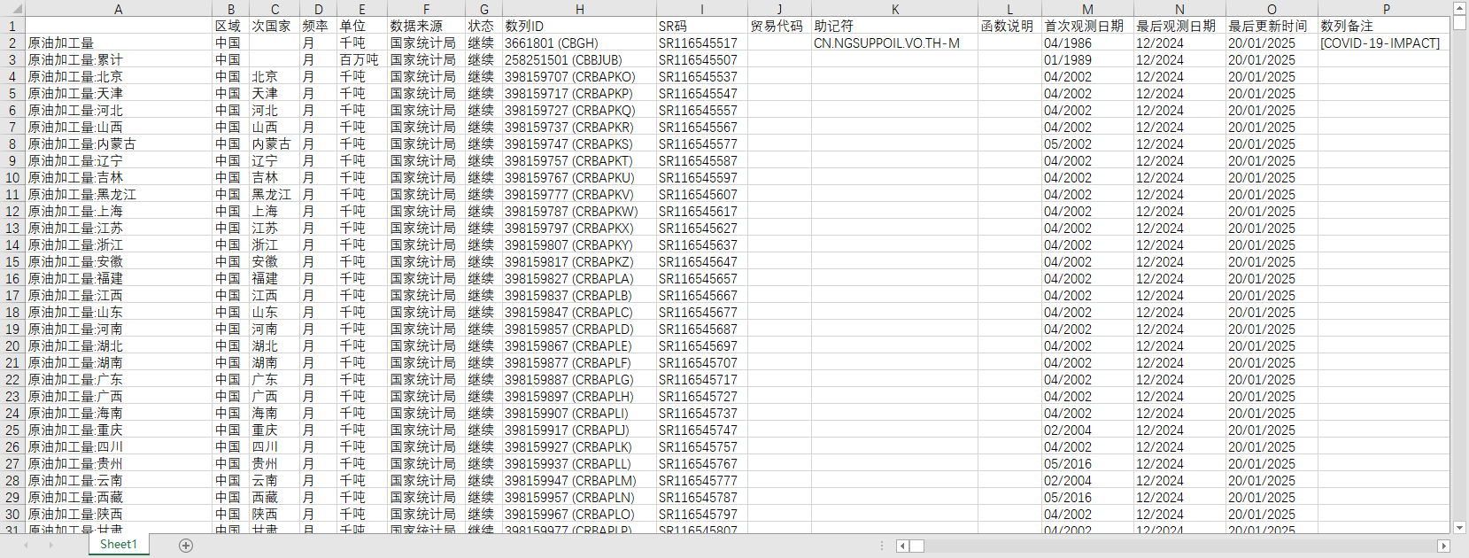
Task: Select row 2 header
Action: pos(12,43)
